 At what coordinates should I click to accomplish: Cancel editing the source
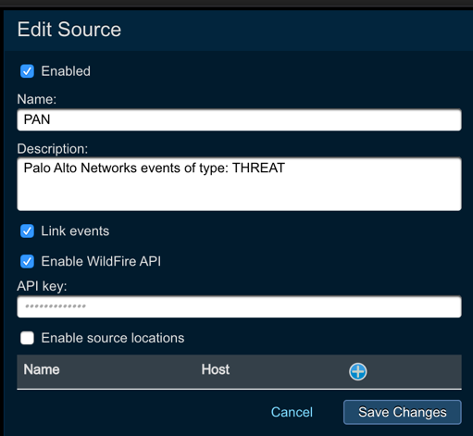[292, 412]
